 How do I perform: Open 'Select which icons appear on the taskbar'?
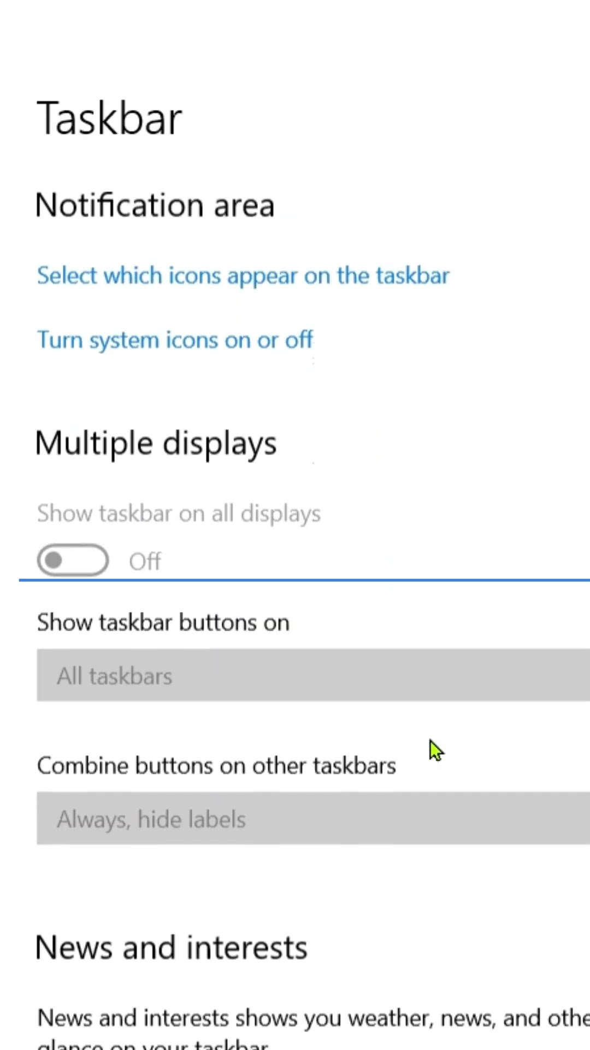[x=243, y=276]
